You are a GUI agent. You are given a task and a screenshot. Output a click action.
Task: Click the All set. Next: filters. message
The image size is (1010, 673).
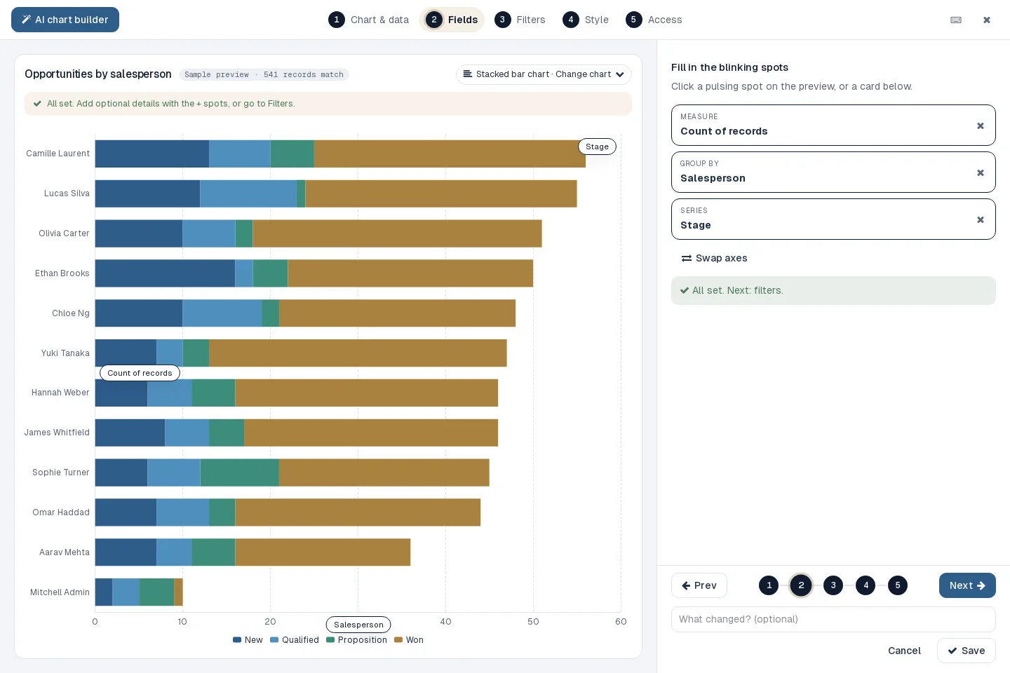click(x=833, y=290)
